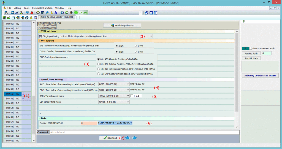Collapse the Speed,Time Setting section
This screenshot has height=149, width=282.
[x=40, y=79]
